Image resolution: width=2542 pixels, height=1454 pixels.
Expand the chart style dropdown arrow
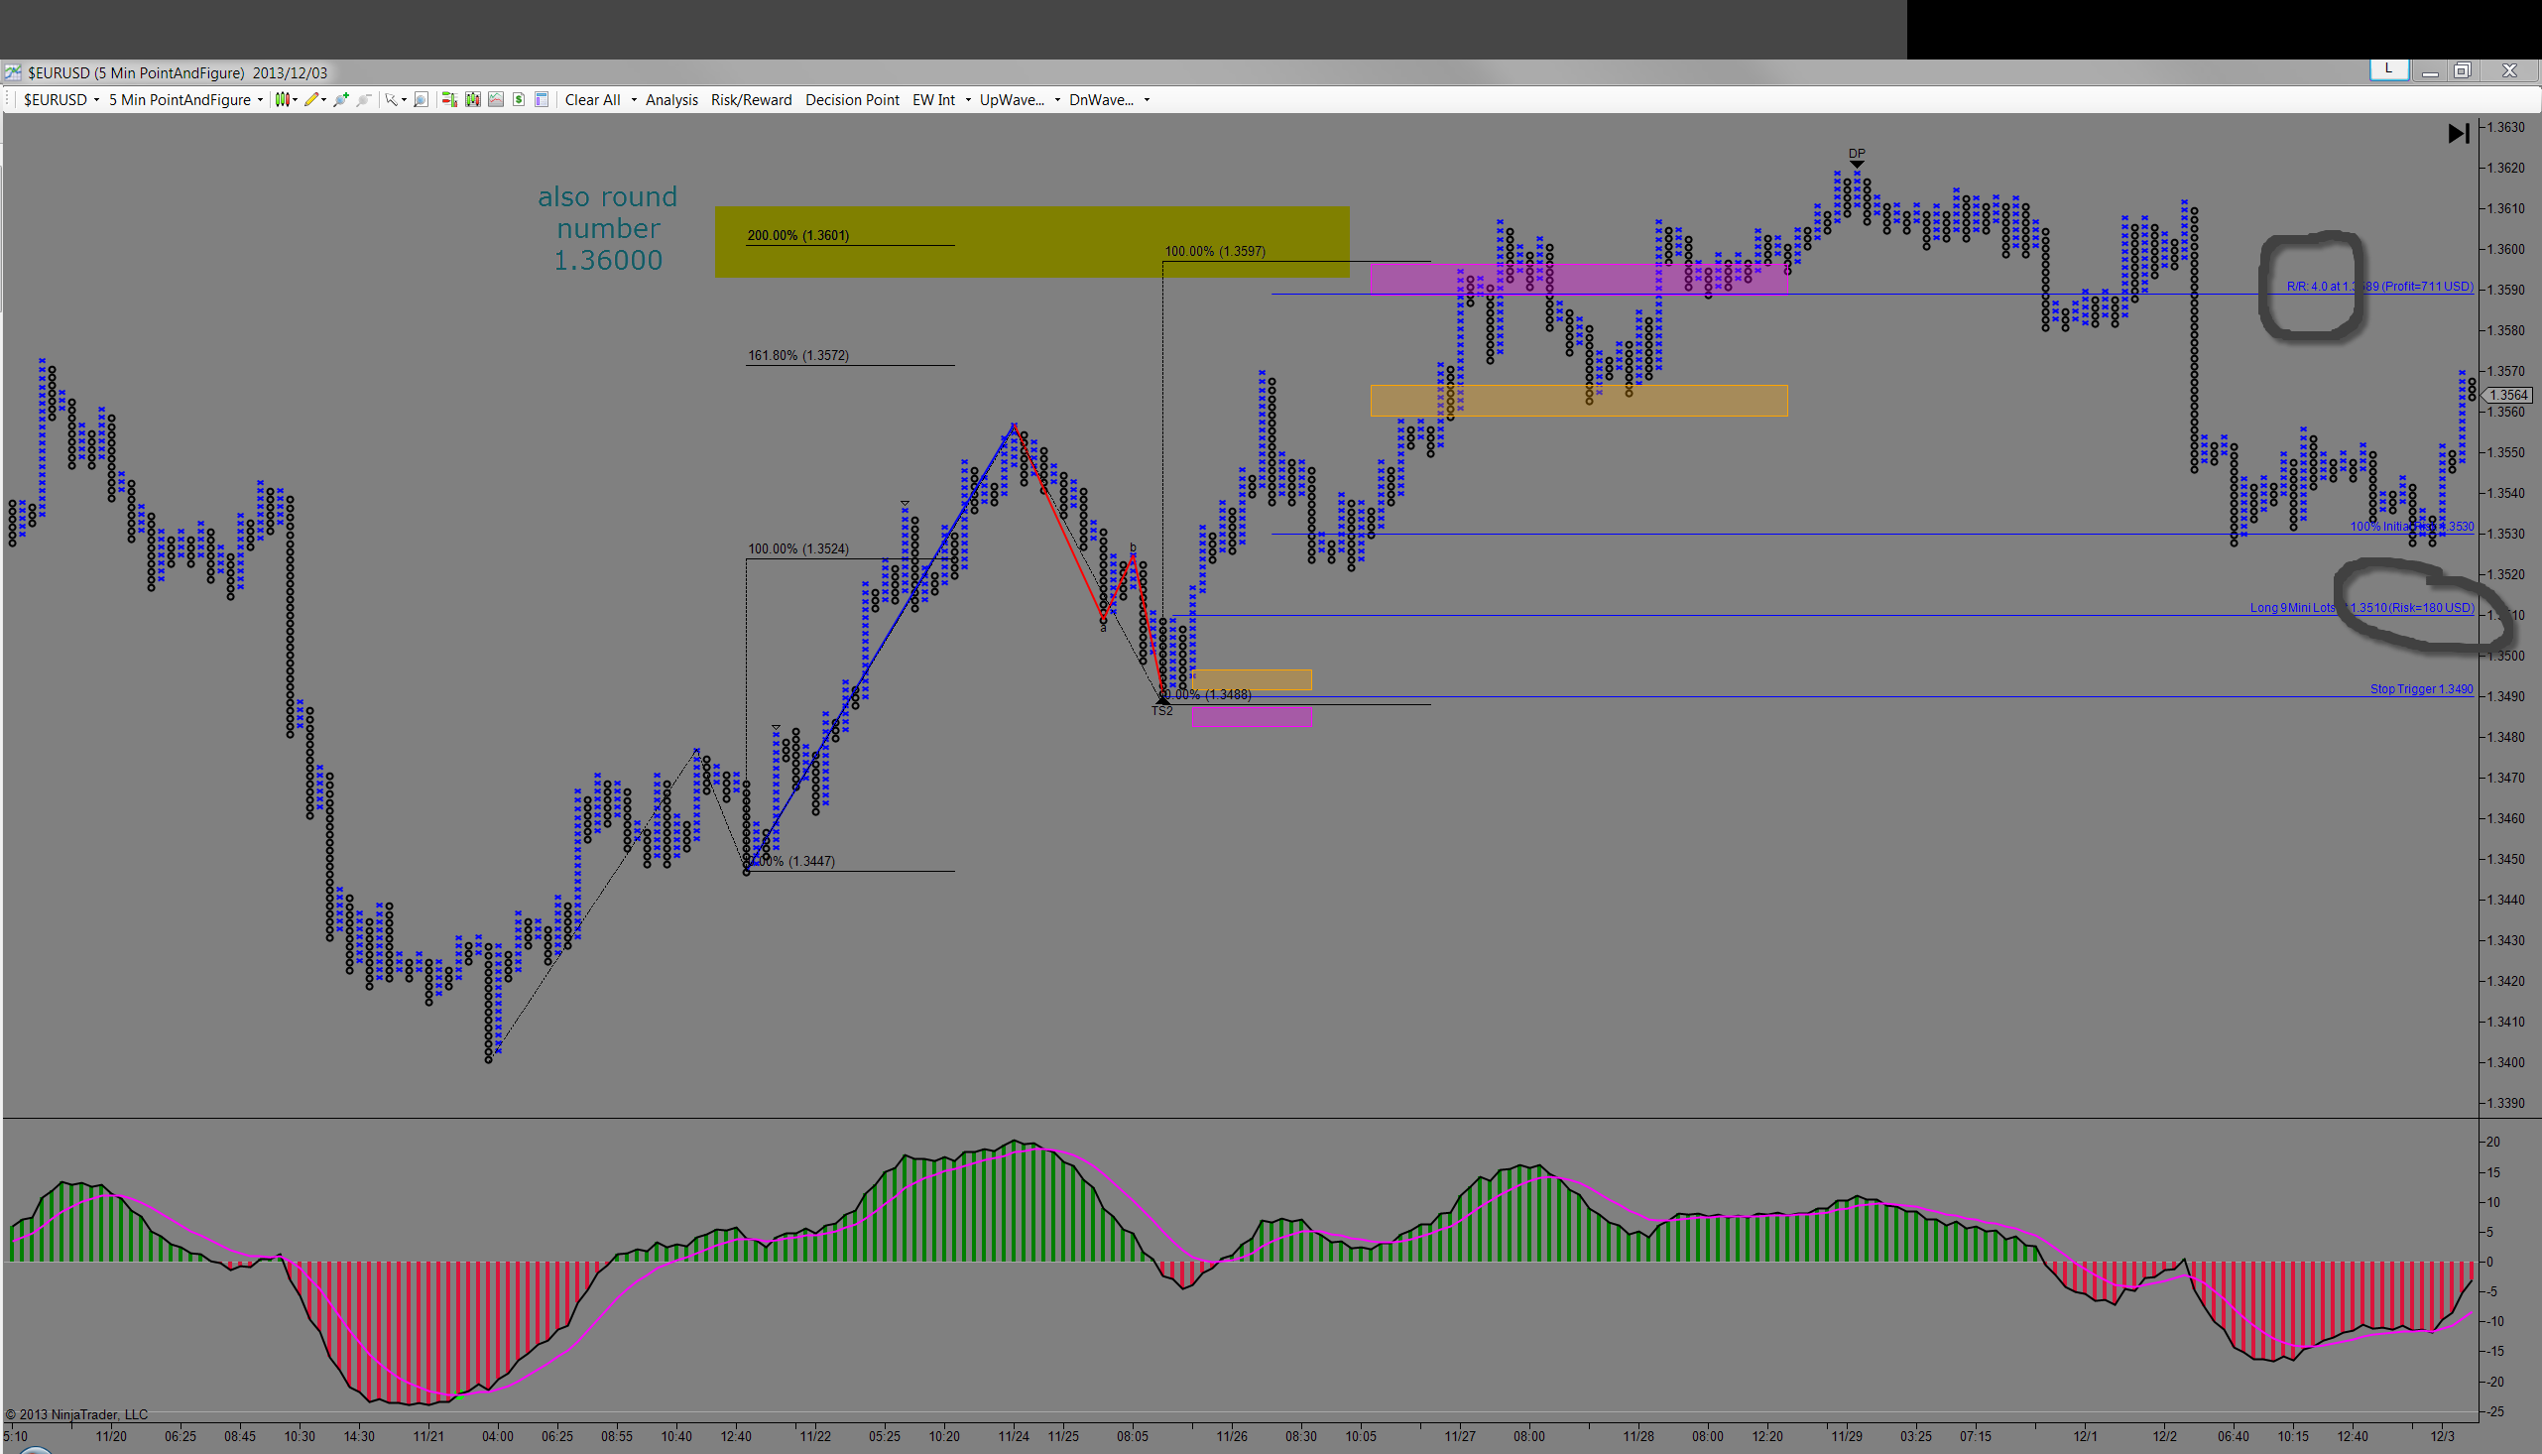(296, 100)
